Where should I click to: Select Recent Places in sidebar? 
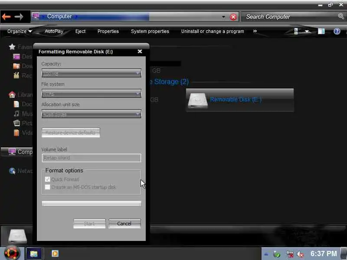click(x=23, y=75)
